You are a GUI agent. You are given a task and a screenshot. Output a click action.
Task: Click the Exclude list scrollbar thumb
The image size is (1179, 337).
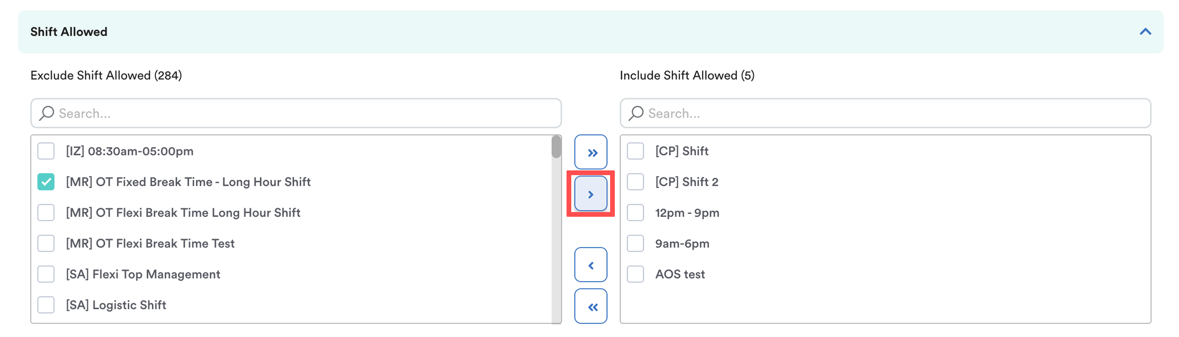tap(556, 147)
